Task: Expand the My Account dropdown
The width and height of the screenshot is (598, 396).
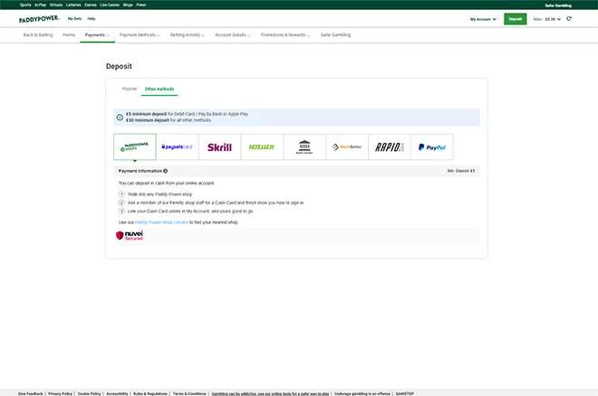Action: coord(483,19)
